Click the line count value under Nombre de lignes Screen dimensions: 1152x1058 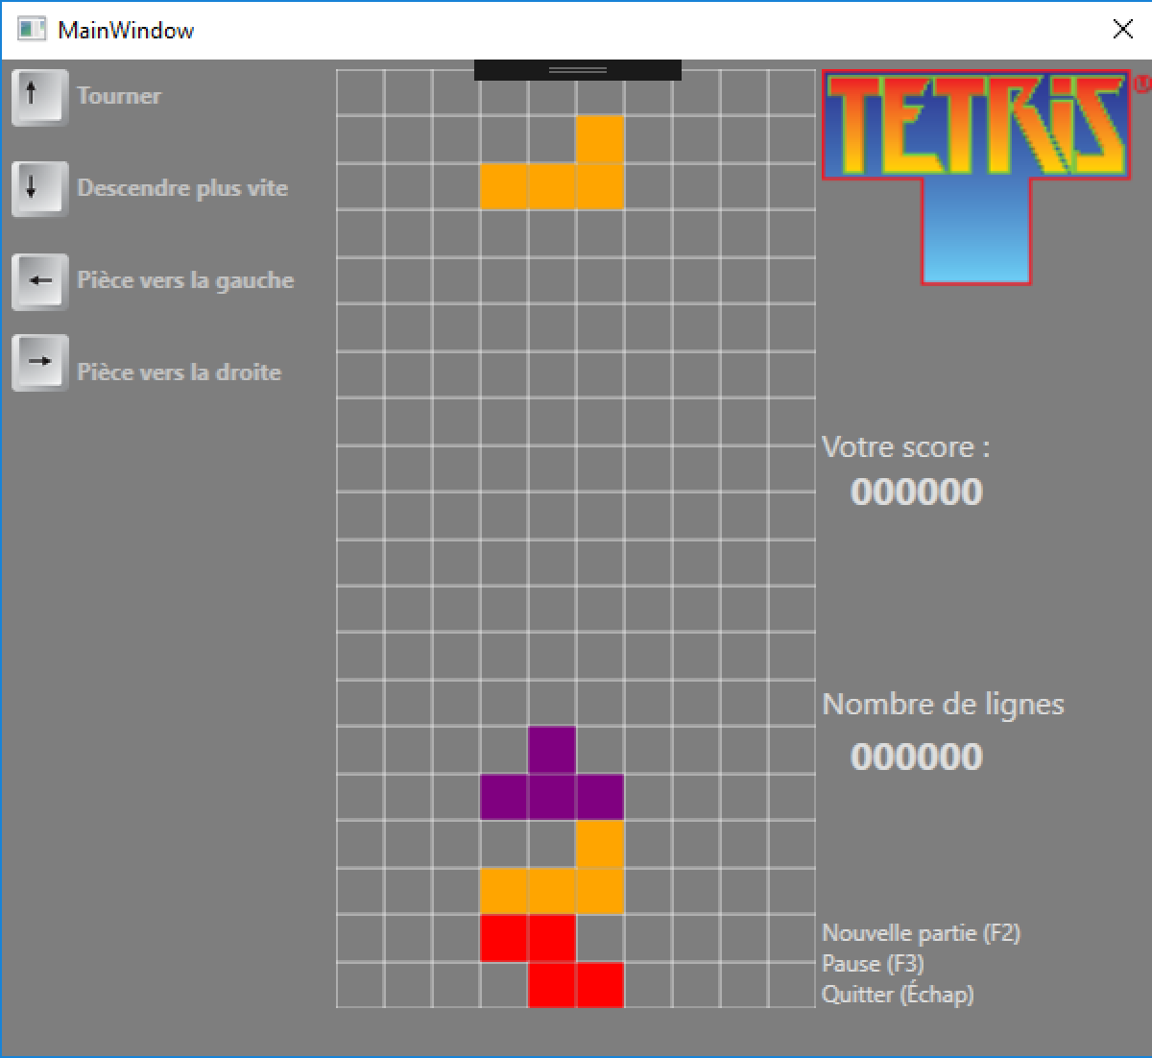(917, 757)
